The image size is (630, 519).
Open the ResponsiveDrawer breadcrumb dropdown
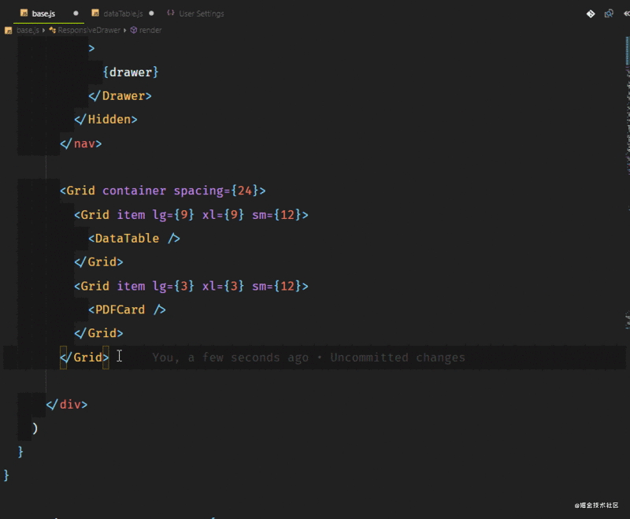[88, 30]
